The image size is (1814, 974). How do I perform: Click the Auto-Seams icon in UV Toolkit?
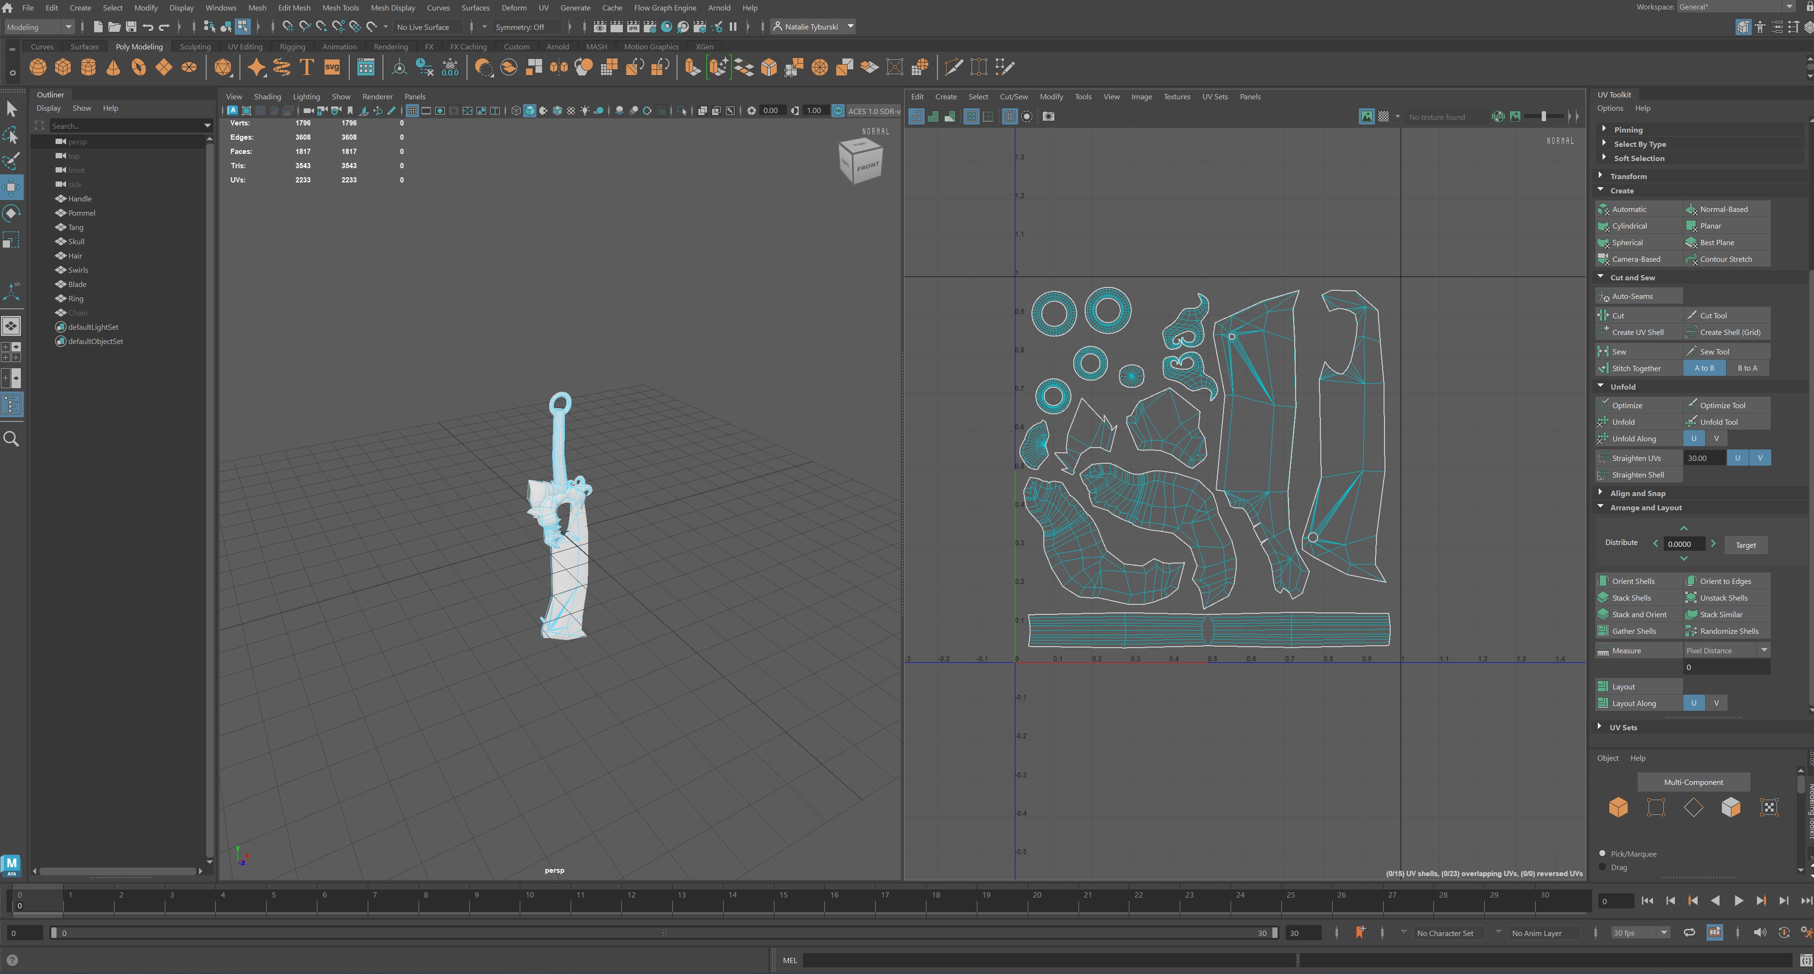point(1604,296)
